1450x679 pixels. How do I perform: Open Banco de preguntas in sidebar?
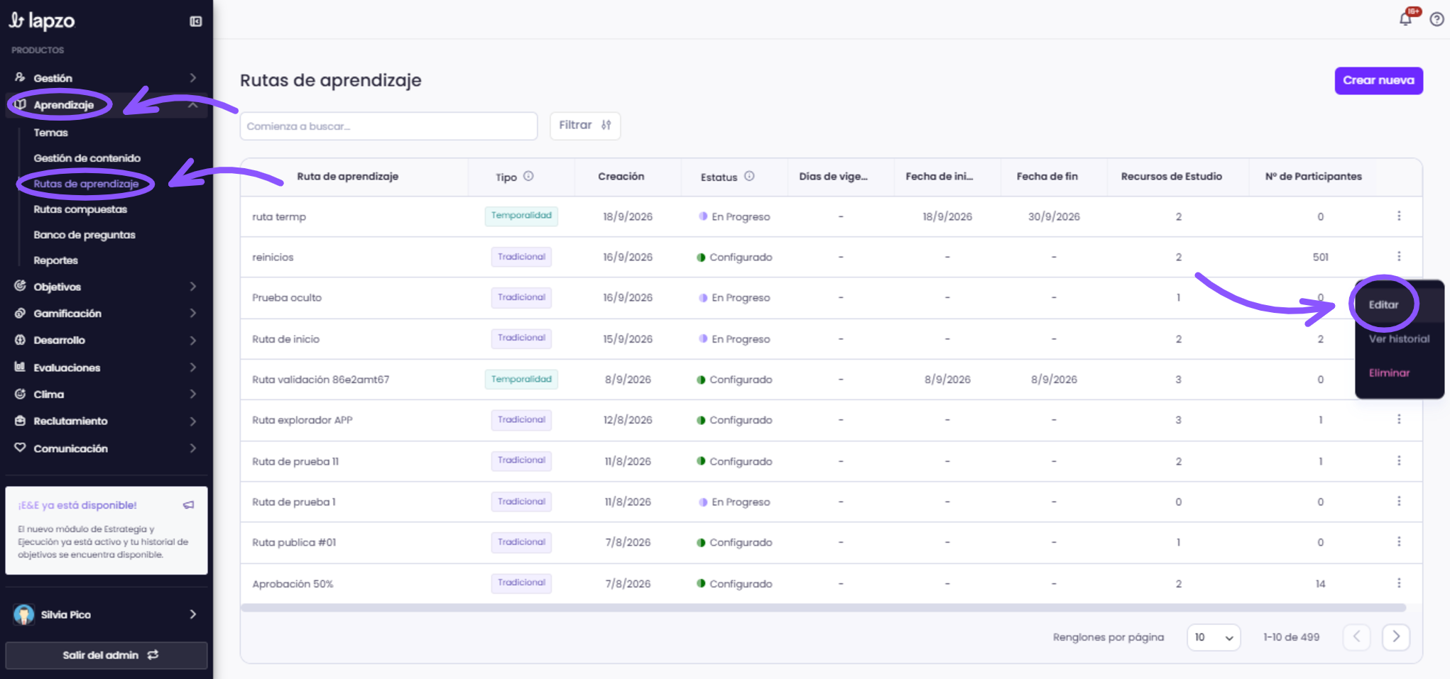[85, 235]
